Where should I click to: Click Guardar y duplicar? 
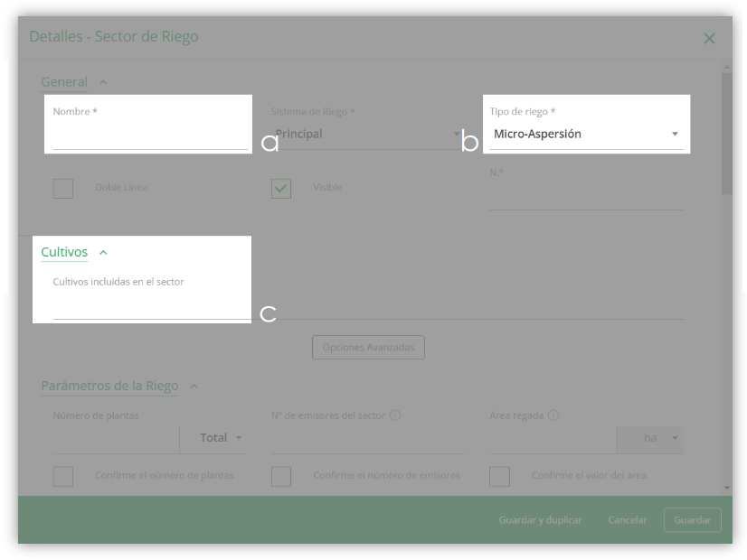(540, 520)
